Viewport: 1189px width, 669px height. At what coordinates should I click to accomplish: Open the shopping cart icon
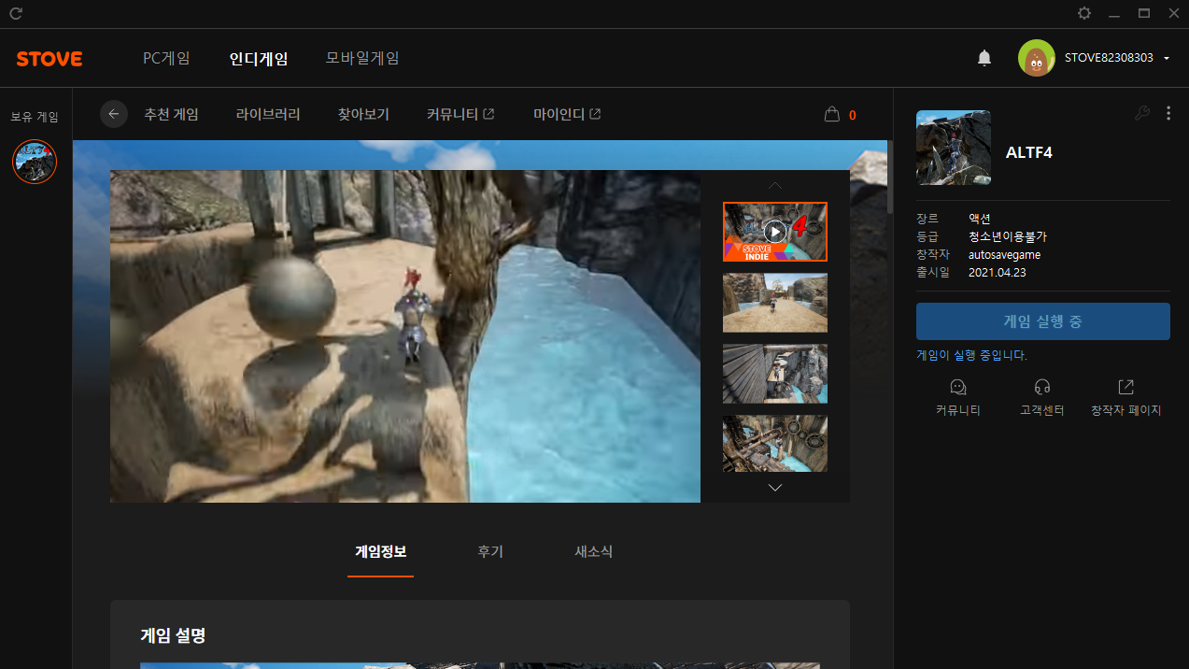coord(831,115)
